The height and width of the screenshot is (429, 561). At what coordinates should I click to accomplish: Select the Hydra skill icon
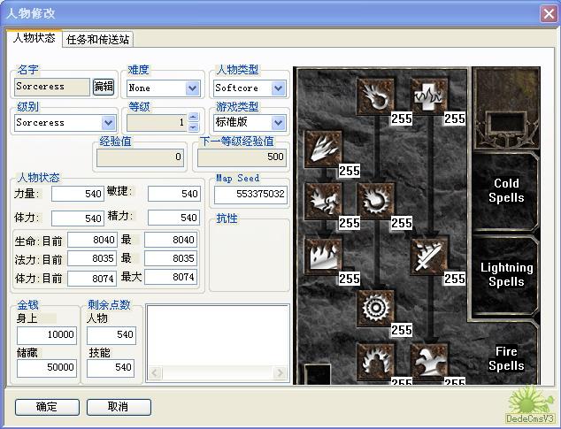(428, 362)
